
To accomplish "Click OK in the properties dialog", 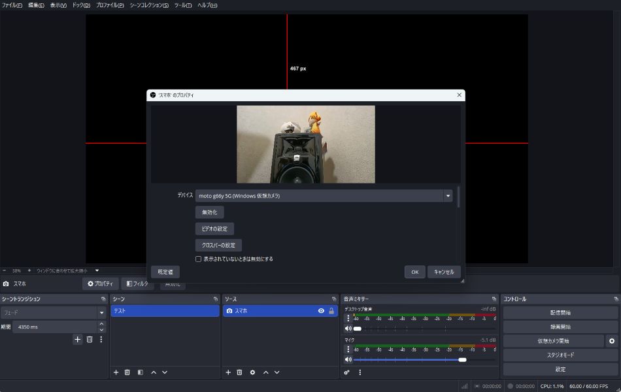I will (414, 272).
